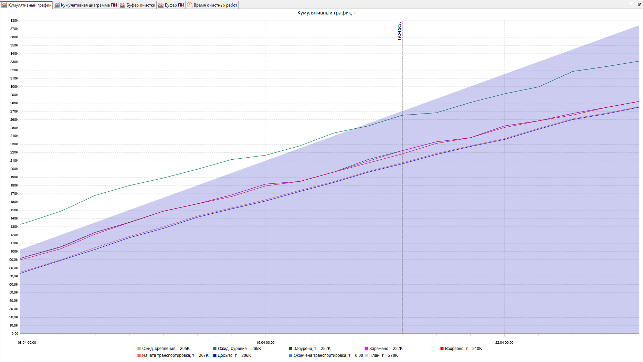Click the green Ожид. крепления legend swatch
The image size is (643, 362).
(x=139, y=349)
